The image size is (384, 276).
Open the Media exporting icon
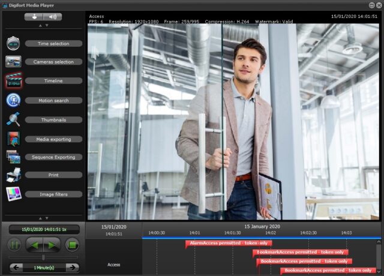point(13,139)
